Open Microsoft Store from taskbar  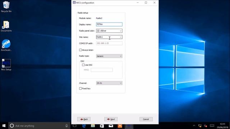point(102,126)
